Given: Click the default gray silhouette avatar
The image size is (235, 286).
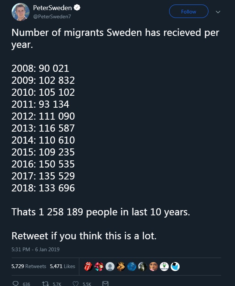Looking at the screenshot, I should (x=110, y=267).
